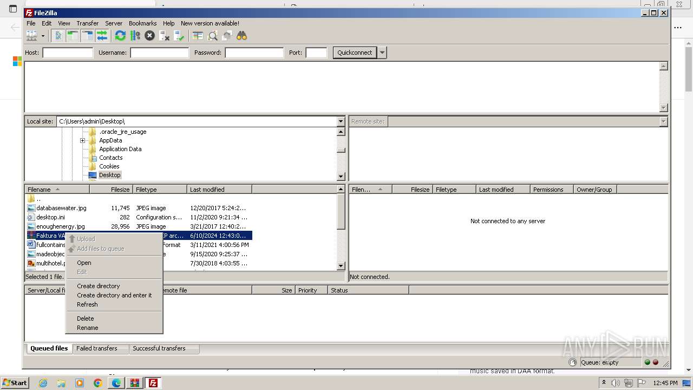Search files with binoculars icon
Image resolution: width=693 pixels, height=390 pixels.
[241, 36]
